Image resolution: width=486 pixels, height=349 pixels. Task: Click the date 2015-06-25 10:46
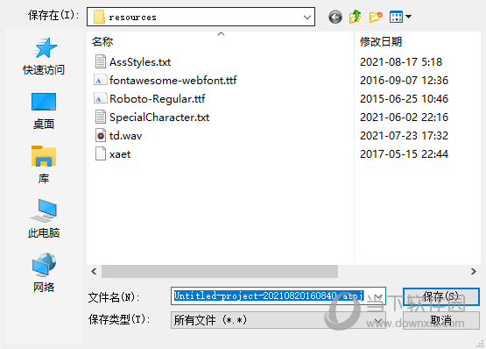click(404, 99)
